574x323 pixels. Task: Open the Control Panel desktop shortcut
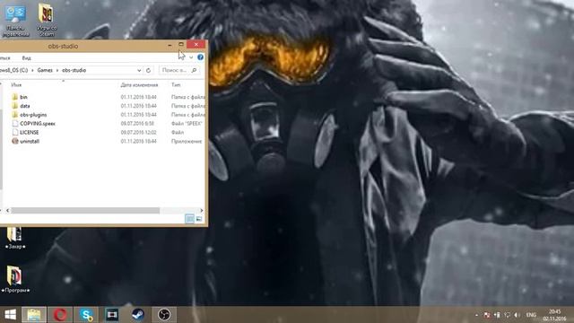(15, 20)
